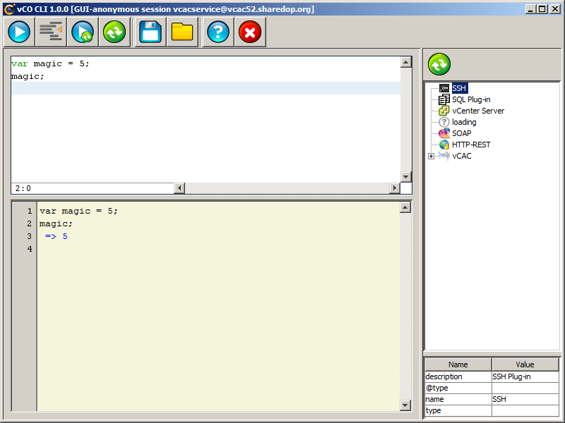Click the red X exit icon
The width and height of the screenshot is (565, 423).
point(250,32)
